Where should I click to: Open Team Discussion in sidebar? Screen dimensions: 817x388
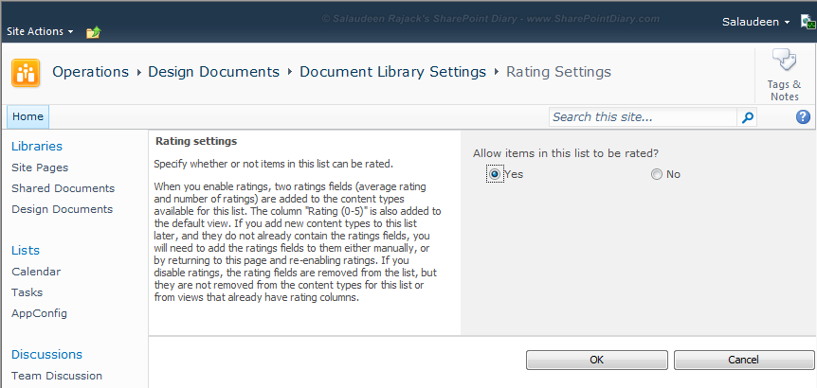click(57, 376)
